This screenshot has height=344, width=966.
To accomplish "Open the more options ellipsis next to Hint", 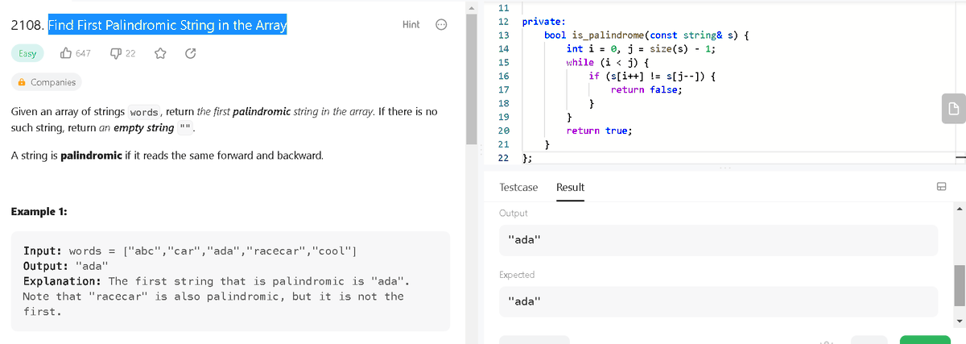I will tap(440, 25).
